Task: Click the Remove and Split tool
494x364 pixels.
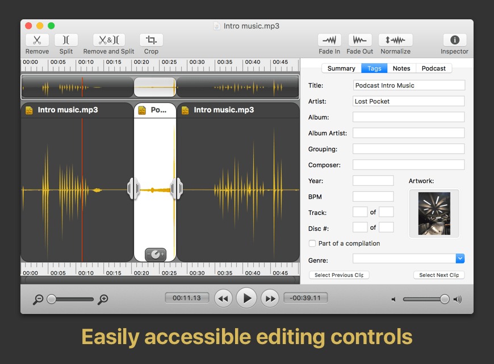Action: [108, 40]
